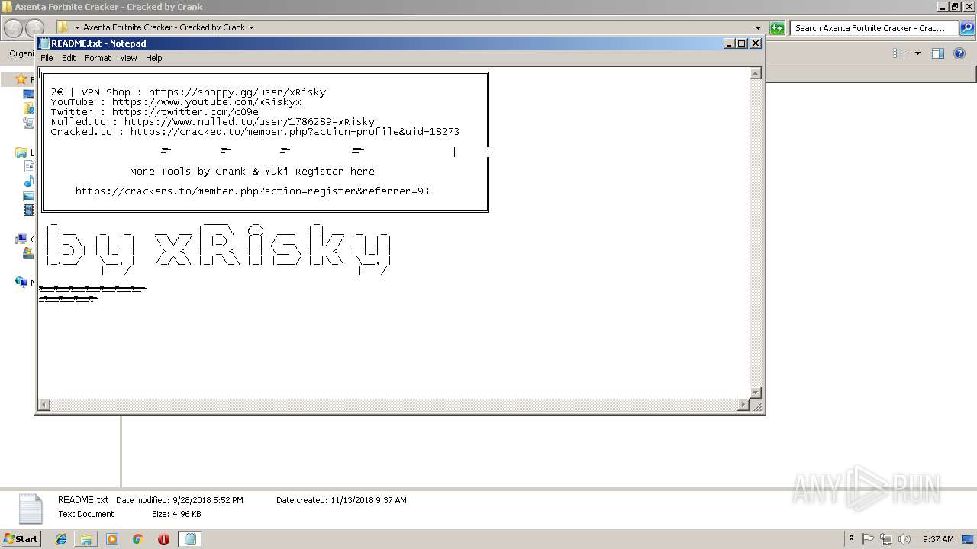Open network status tray icon

(x=886, y=539)
